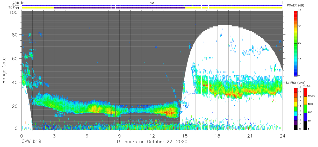
Task: Click the 20 label on POWER colorbar
Action: (x=300, y=43)
